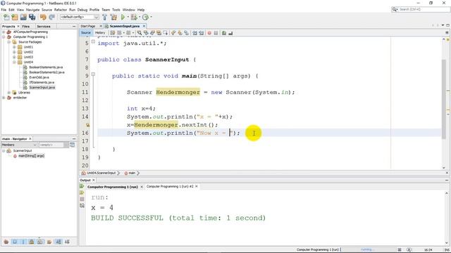Click the Find Selection magnifier icon in editor toolbar
Image resolution: width=451 pixels, height=253 pixels.
140,33
